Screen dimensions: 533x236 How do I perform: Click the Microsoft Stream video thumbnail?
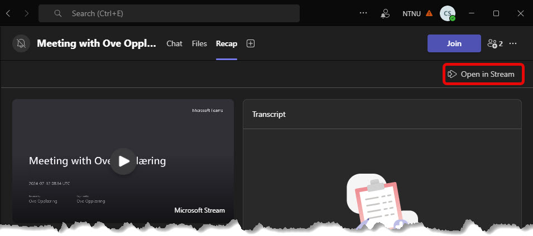coord(123,161)
